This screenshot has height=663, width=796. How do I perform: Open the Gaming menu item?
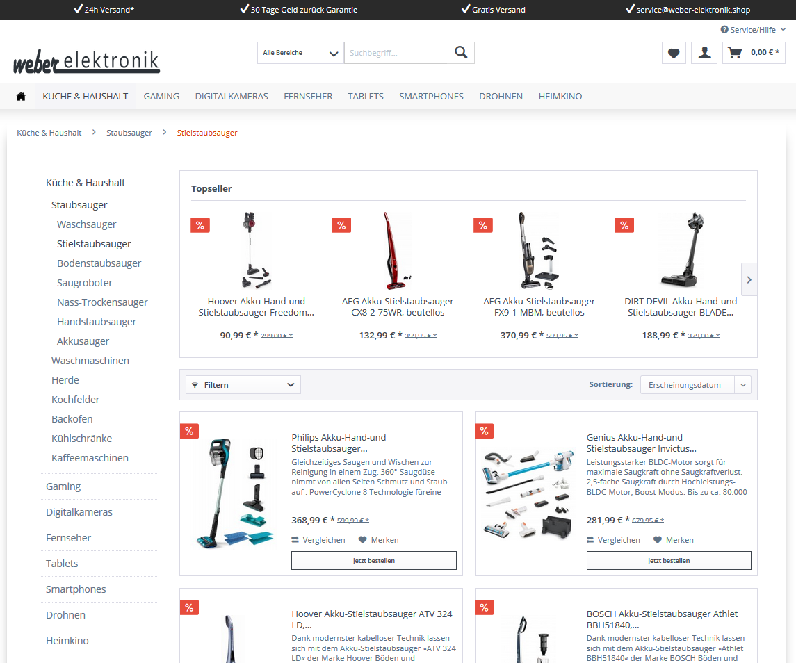click(161, 97)
